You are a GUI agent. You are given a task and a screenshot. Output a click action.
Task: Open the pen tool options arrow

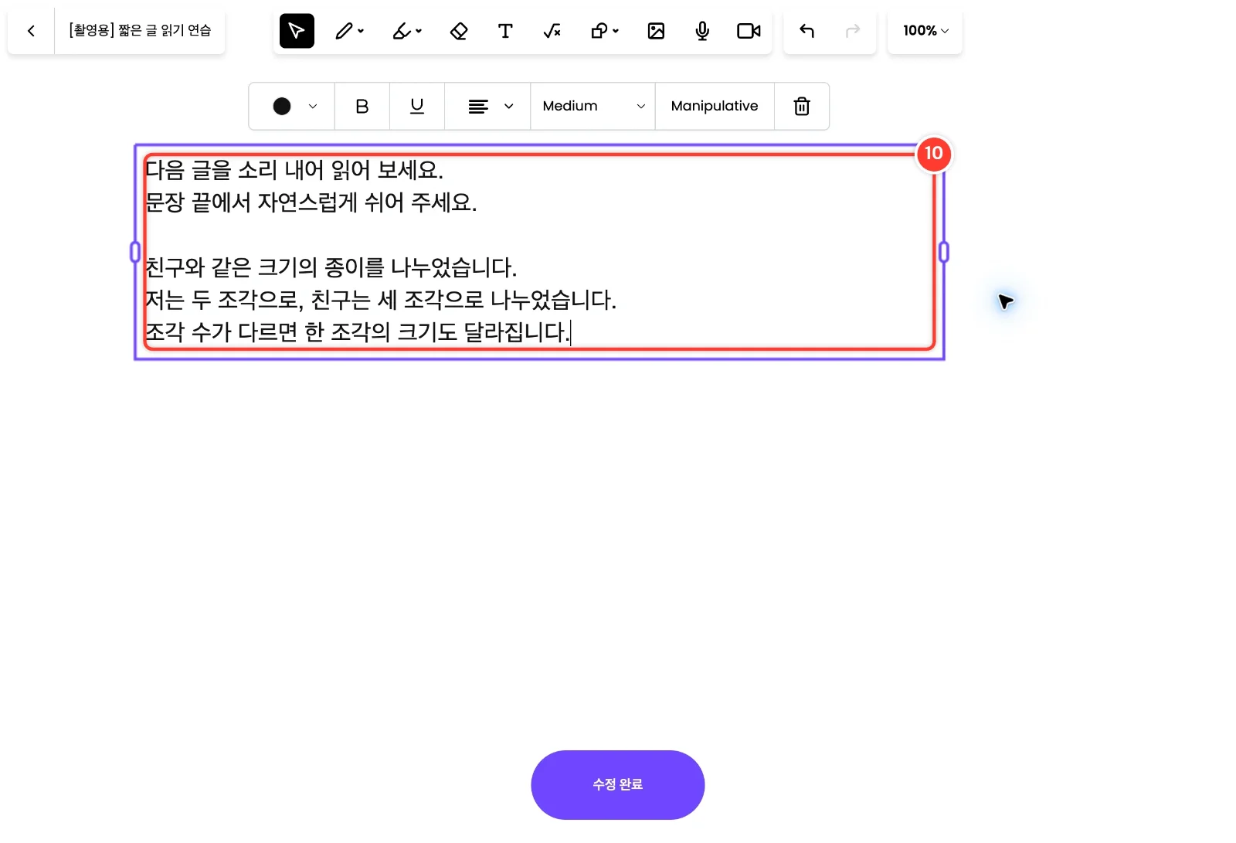pos(361,31)
